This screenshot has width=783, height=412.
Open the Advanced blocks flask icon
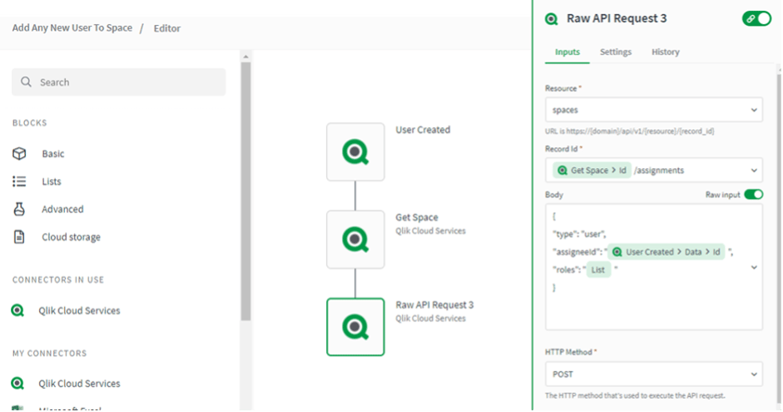[19, 209]
